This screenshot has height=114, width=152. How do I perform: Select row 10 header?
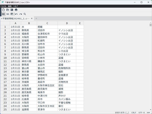click(5, 58)
